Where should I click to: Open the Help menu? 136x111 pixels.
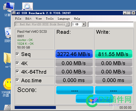(x=77, y=18)
